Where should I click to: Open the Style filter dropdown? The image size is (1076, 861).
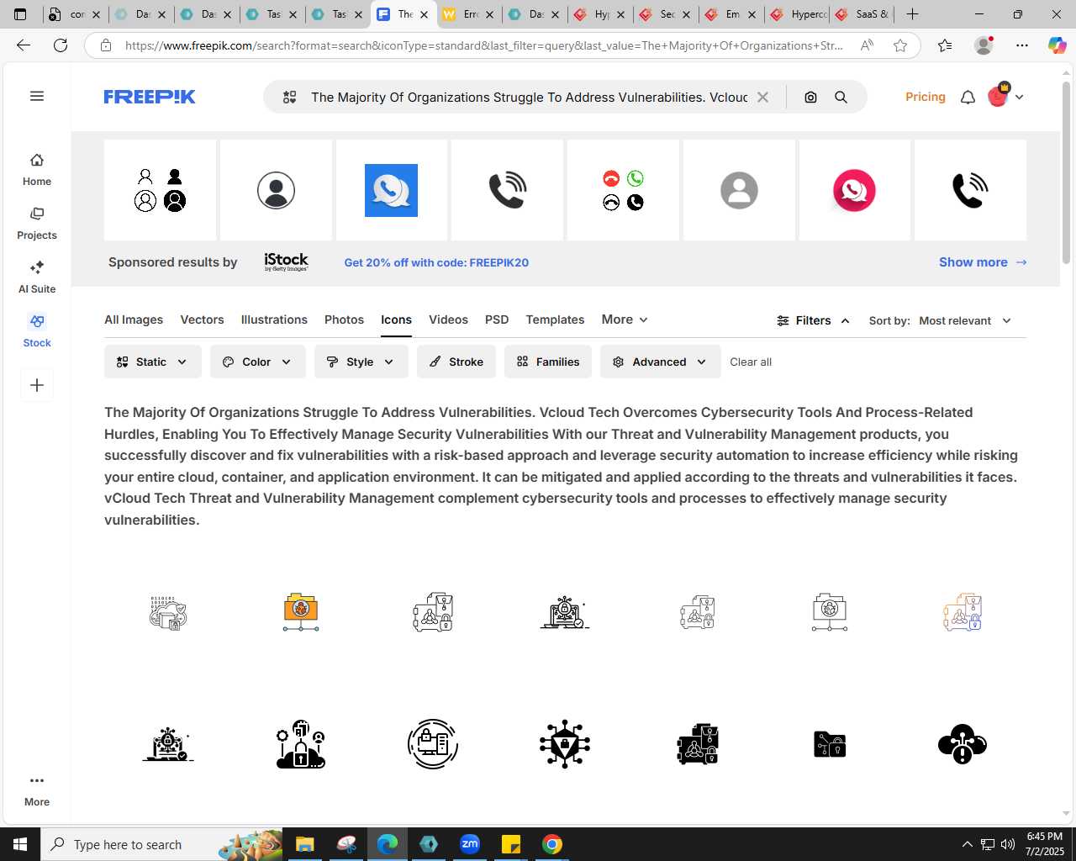coord(361,362)
